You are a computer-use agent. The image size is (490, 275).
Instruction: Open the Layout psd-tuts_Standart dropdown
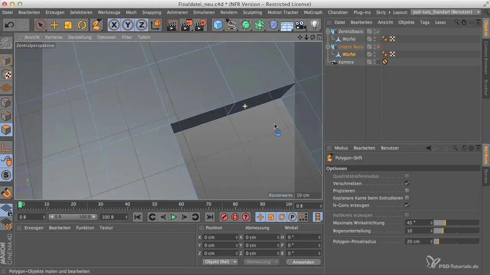446,12
